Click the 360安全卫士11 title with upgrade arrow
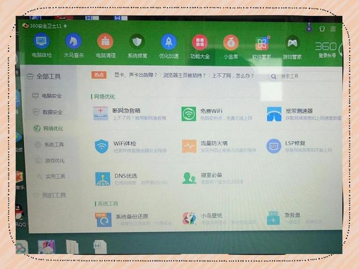The image size is (359, 269). (x=45, y=26)
